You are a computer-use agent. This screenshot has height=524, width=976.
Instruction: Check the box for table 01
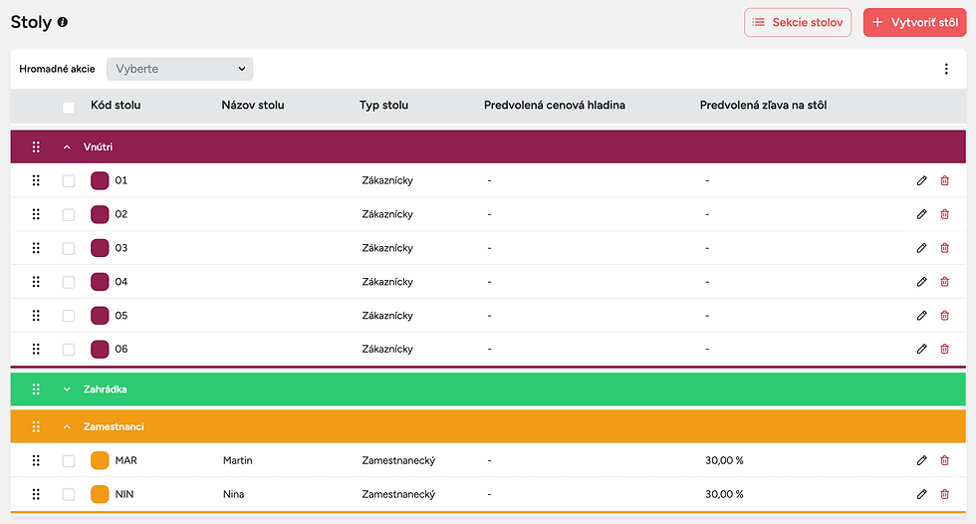tap(69, 181)
